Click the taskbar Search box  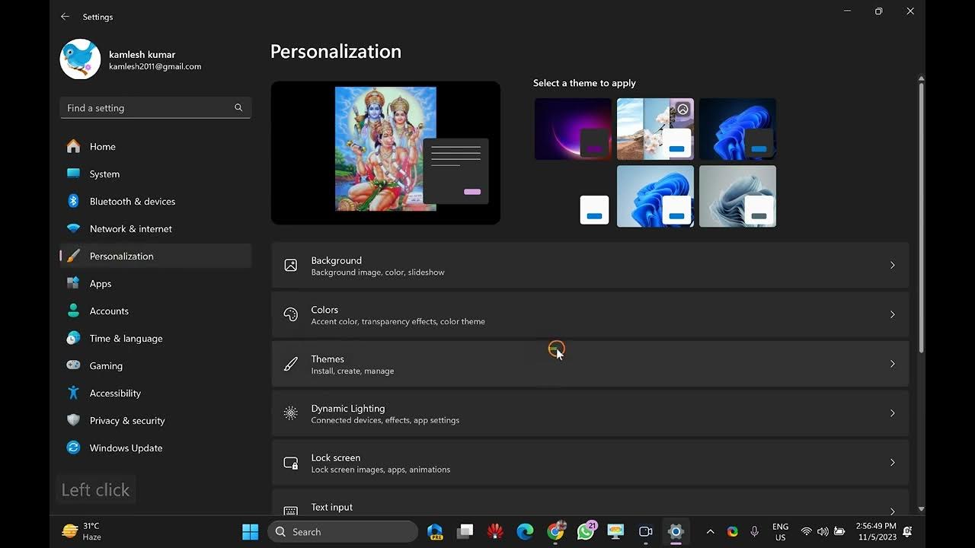(343, 532)
